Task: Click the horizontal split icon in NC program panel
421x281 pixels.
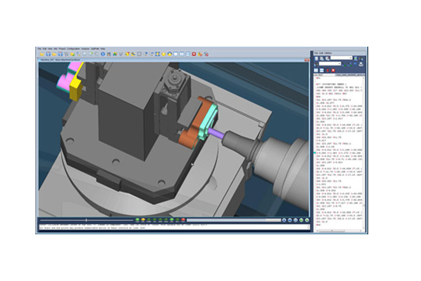Action: 322,70
